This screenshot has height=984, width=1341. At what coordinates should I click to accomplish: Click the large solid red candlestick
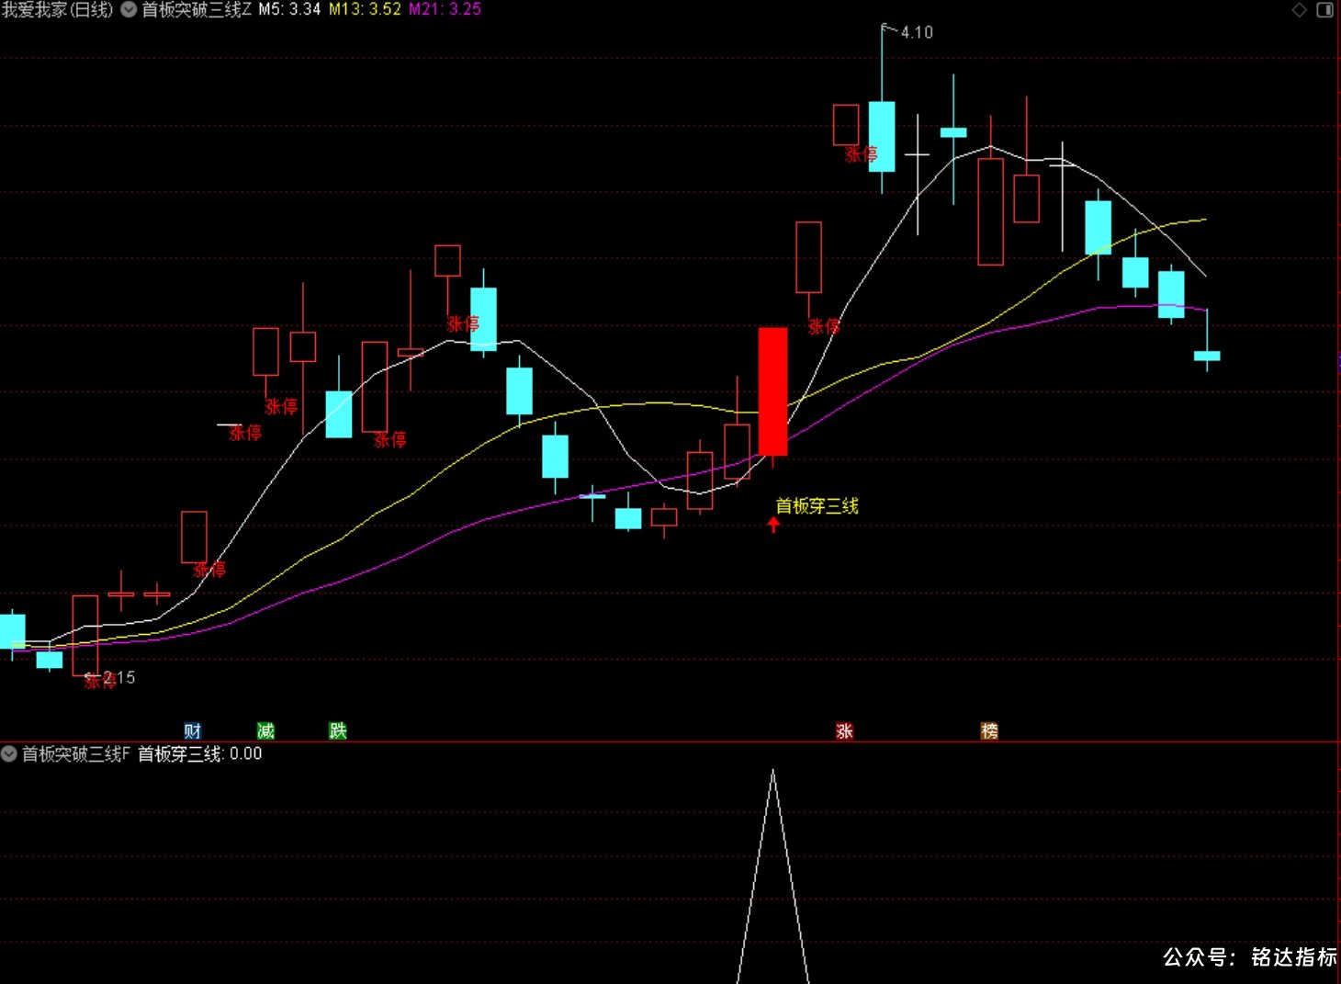coord(773,391)
